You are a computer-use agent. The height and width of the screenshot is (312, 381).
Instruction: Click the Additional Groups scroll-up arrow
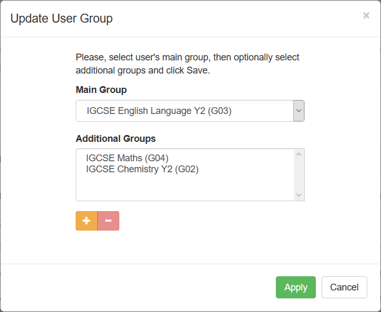(299, 154)
